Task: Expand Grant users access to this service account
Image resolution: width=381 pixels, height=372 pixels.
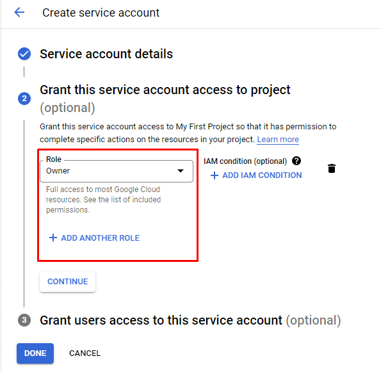Action: tap(190, 320)
